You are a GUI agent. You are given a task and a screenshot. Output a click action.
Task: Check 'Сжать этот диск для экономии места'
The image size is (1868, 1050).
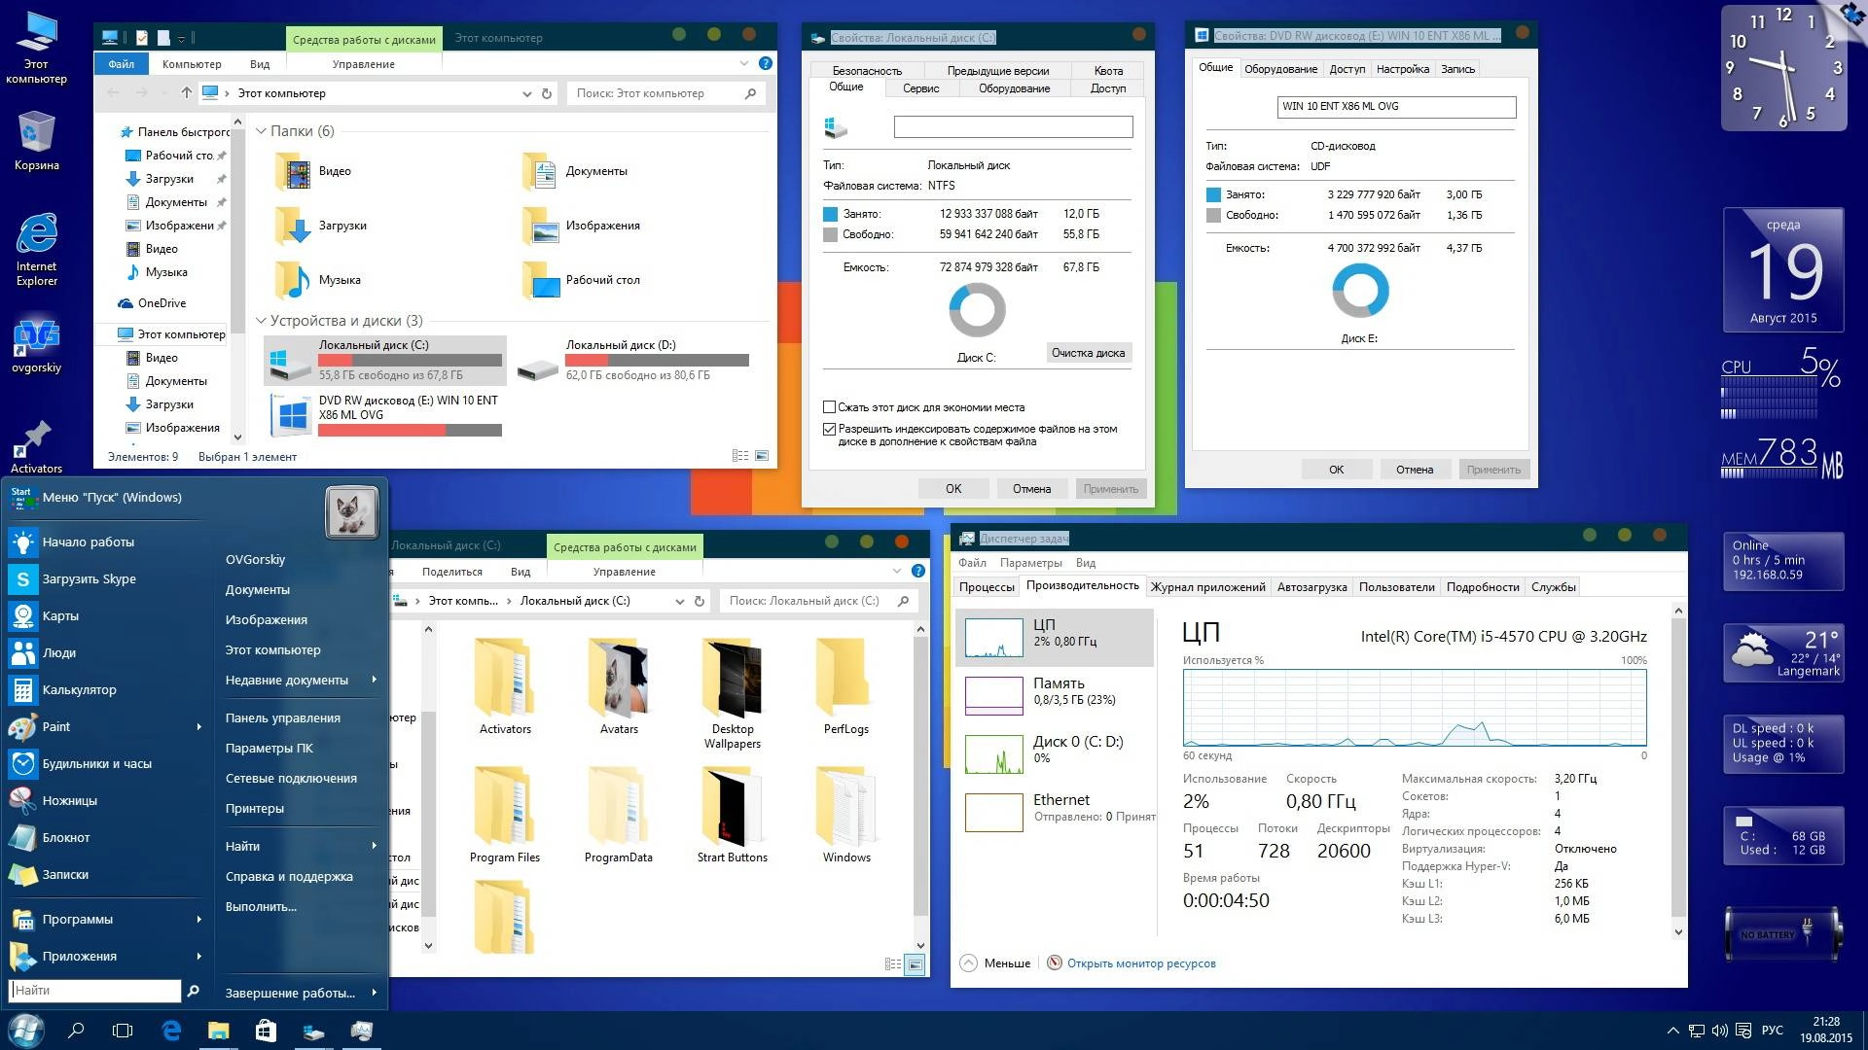coord(830,406)
